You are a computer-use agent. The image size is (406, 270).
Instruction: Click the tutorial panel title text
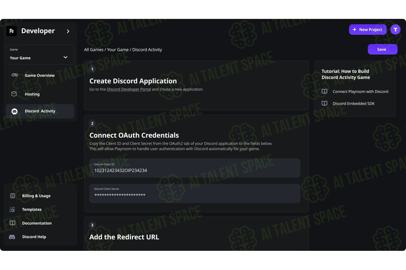346,74
